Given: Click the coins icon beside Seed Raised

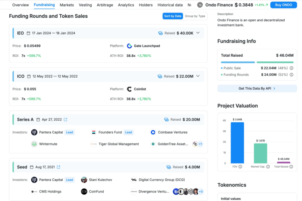Looking at the screenshot, I should coord(168,167).
